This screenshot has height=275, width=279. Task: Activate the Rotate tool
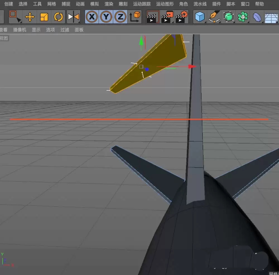pos(58,17)
